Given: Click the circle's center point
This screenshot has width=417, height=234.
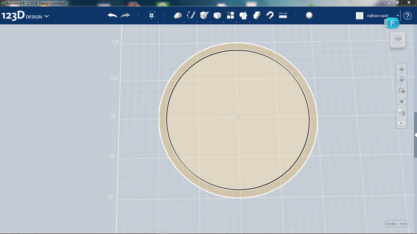Looking at the screenshot, I should click(x=238, y=117).
